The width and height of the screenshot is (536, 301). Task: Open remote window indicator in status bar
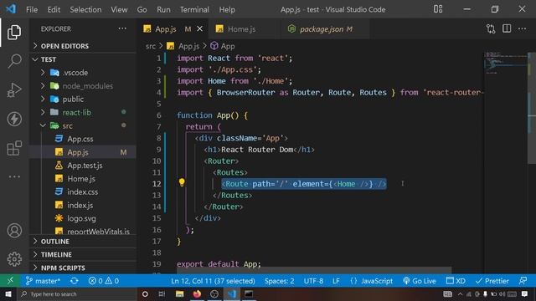point(10,281)
